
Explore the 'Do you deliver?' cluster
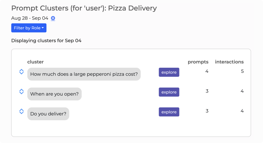point(169,112)
